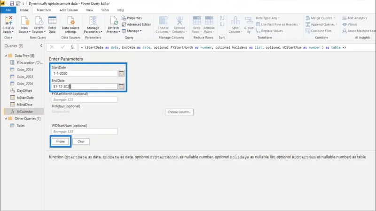
Task: Click Merge Queries
Action: pyautogui.click(x=320, y=18)
